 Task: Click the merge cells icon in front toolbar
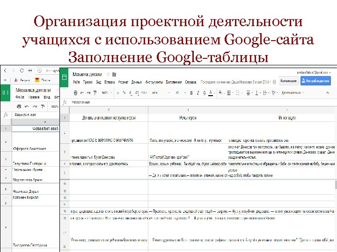(x=238, y=93)
